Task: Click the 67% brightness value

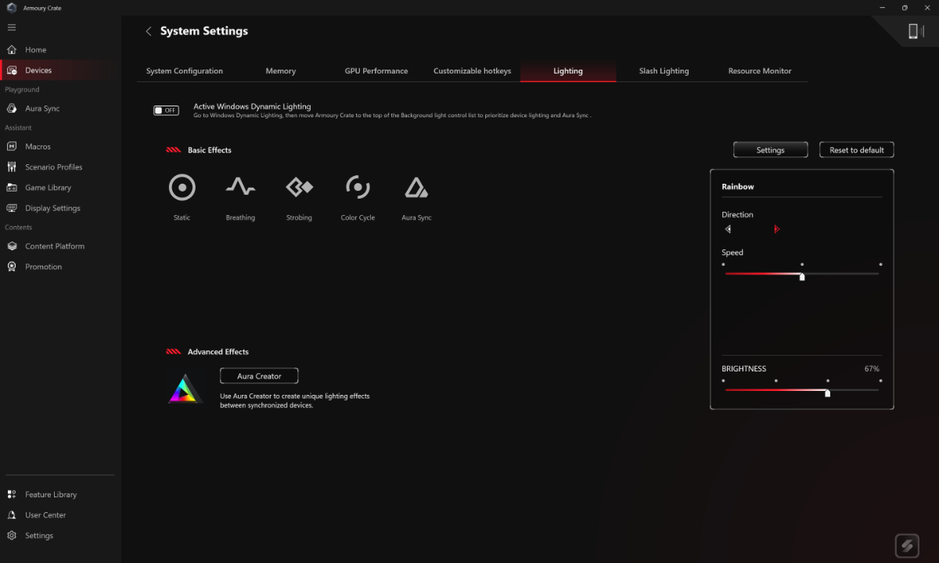Action: (x=872, y=369)
